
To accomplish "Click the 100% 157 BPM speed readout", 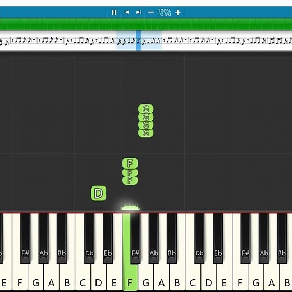I will [x=165, y=12].
